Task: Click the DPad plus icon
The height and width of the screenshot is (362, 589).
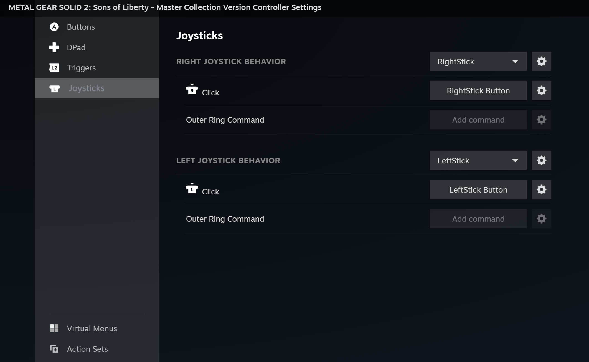Action: coord(54,47)
